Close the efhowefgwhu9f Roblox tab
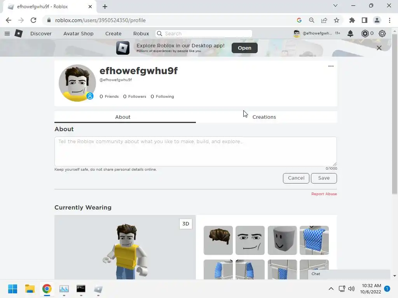Viewport: 398px width, 298px height. pyautogui.click(x=90, y=7)
